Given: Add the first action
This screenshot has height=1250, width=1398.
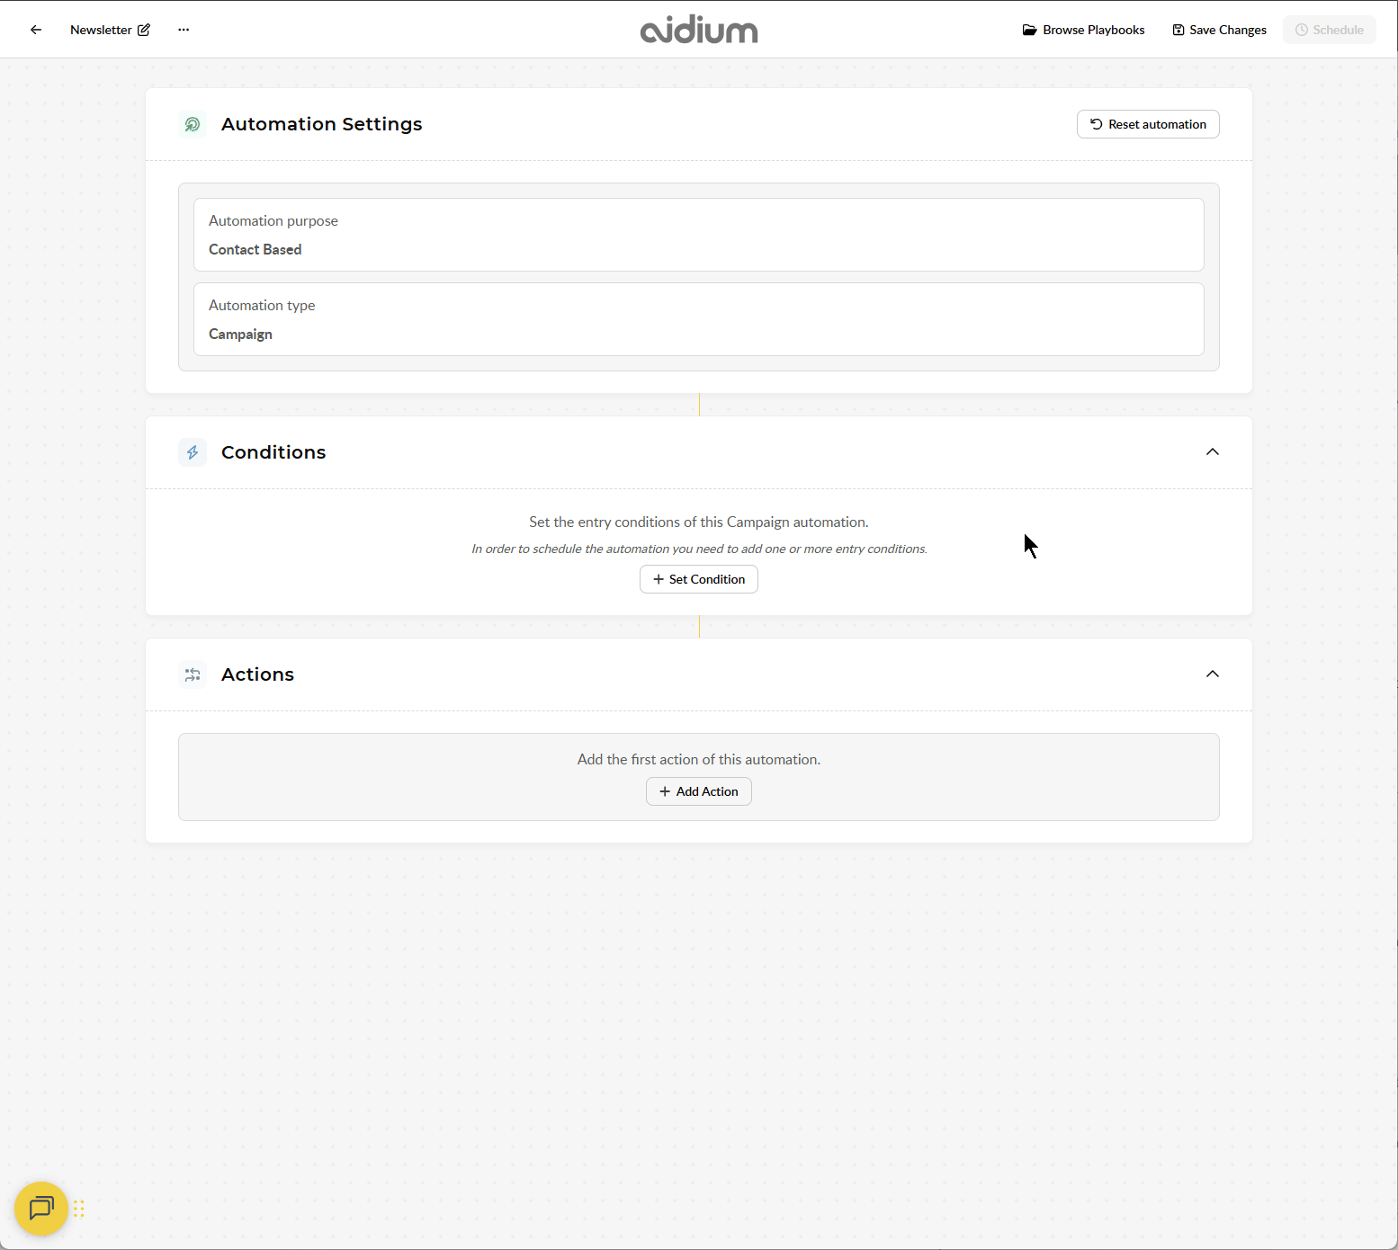Looking at the screenshot, I should (698, 791).
